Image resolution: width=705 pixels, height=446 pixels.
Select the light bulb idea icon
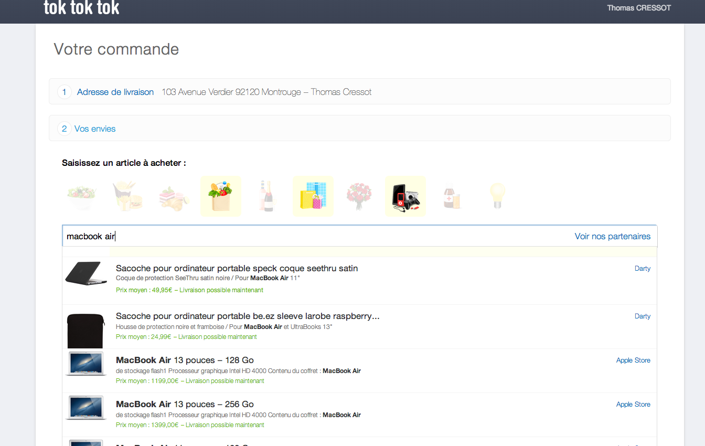497,196
